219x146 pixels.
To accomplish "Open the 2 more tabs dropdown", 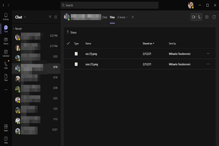I will coord(123,17).
